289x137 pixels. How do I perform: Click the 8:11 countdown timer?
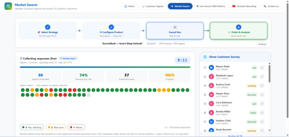pos(183,60)
